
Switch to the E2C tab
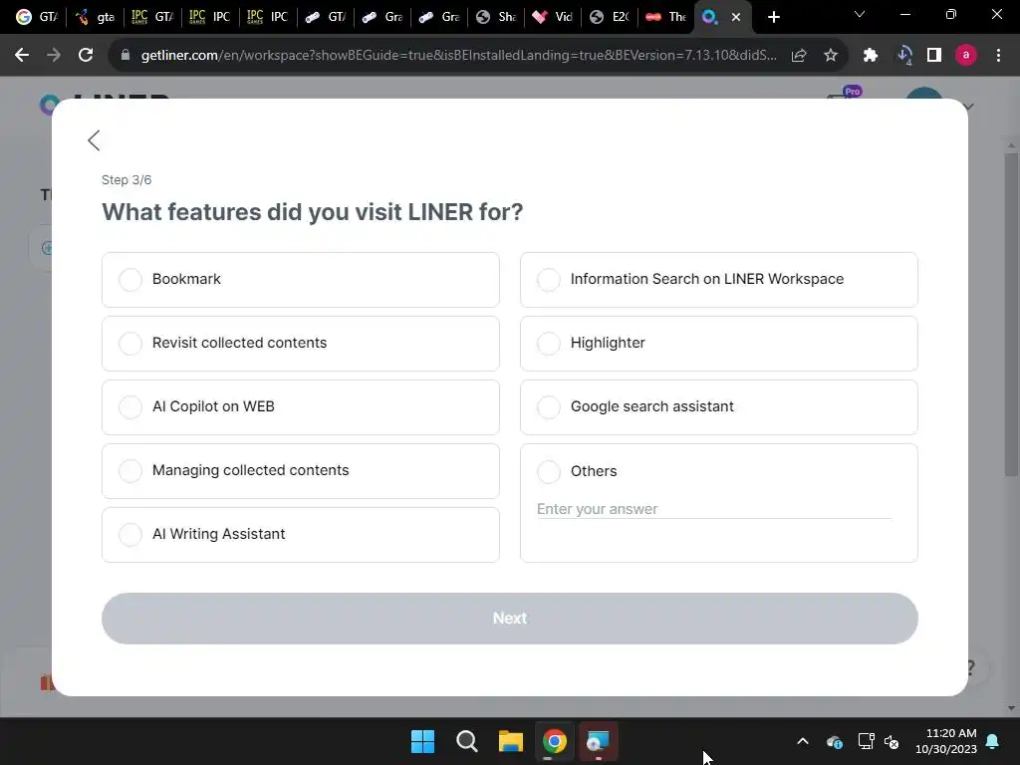(x=610, y=17)
